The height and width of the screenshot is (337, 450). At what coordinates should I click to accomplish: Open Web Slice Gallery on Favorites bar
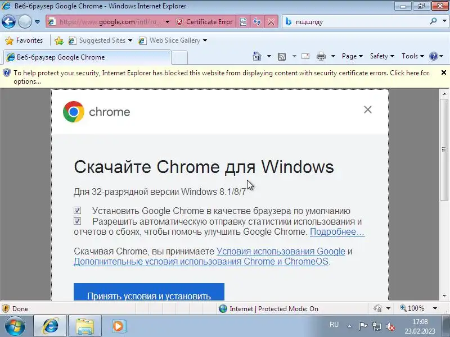(173, 40)
